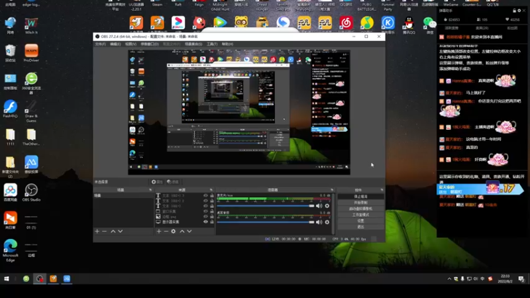Screen dimensions: 530x298
Task: Enable 工作室模式 studio mode
Action: pos(360,215)
